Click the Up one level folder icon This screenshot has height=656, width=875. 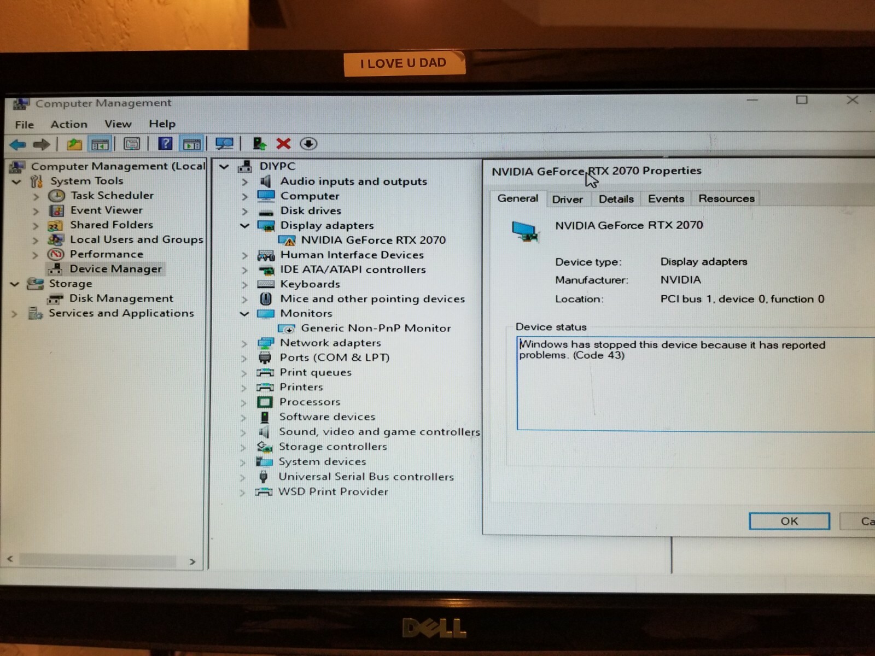74,144
